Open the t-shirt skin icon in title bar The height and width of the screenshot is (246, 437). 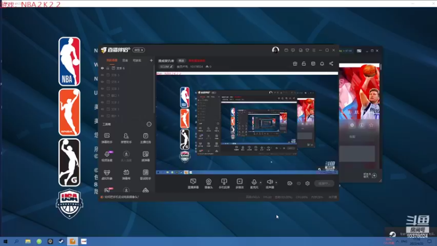[307, 50]
